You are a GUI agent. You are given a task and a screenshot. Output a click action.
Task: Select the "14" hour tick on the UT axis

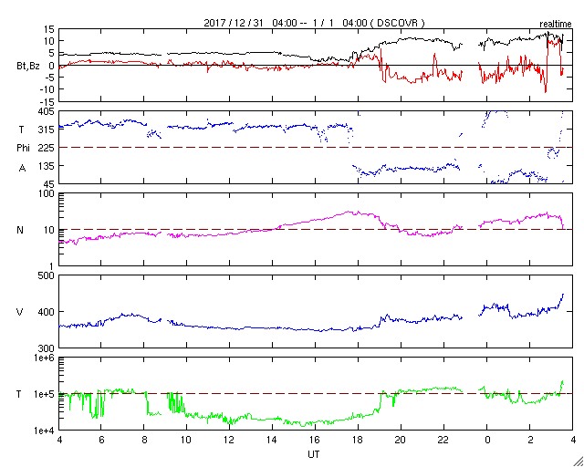(x=273, y=440)
